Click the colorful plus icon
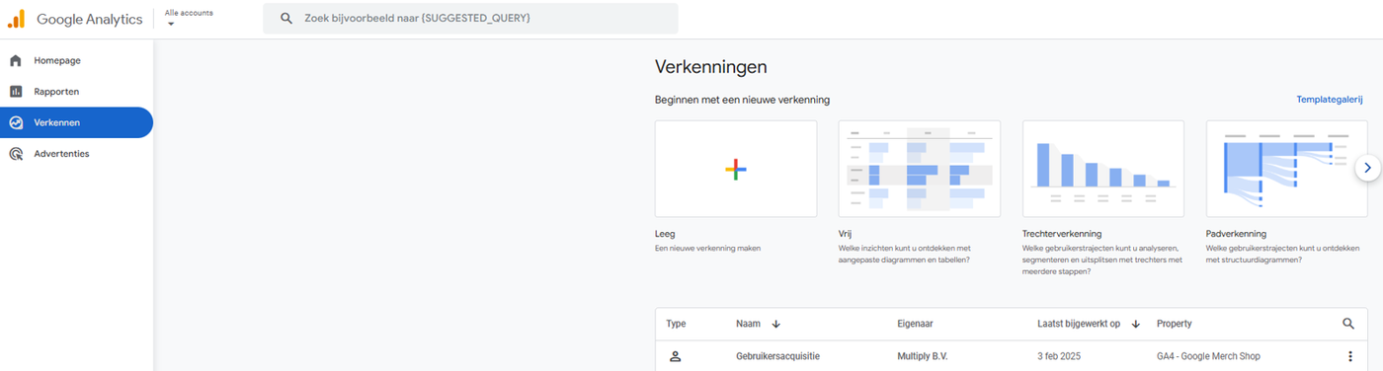Screen dimensions: 1383x371 pos(736,169)
